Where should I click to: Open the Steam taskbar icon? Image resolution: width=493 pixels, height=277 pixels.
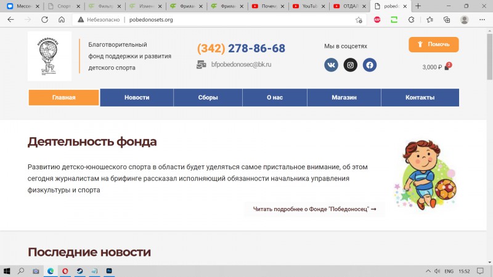[80, 271]
